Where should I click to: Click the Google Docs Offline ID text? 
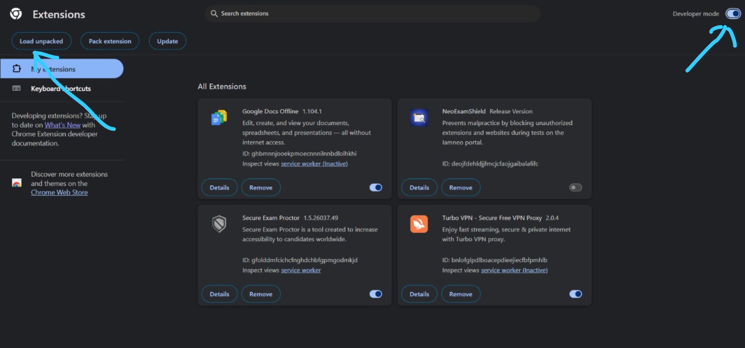point(299,153)
